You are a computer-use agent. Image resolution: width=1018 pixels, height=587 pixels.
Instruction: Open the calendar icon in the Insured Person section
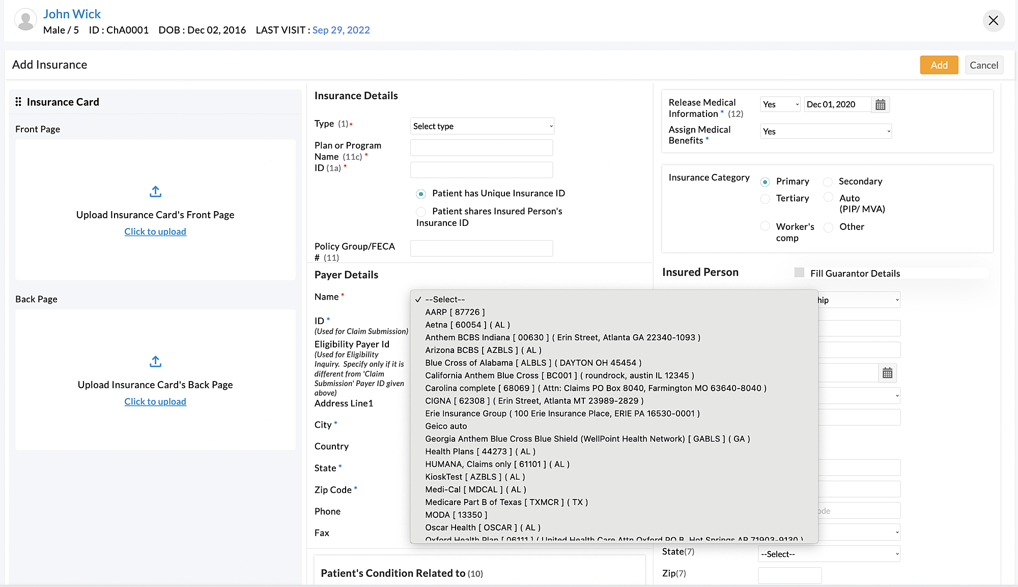coord(887,372)
